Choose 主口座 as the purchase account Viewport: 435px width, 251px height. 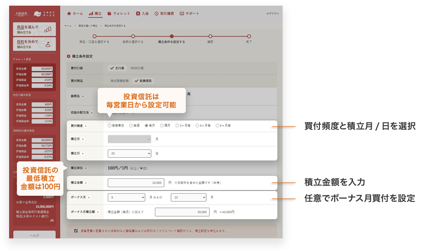coord(117,68)
